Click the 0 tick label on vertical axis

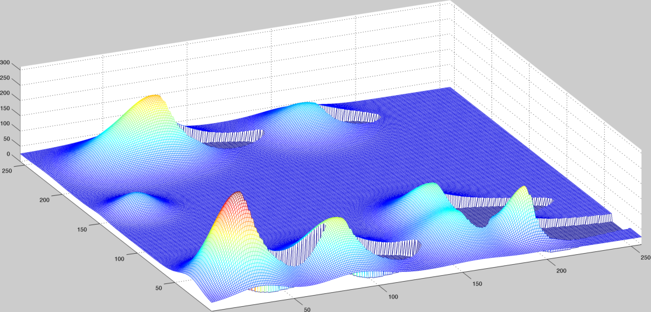[8, 154]
